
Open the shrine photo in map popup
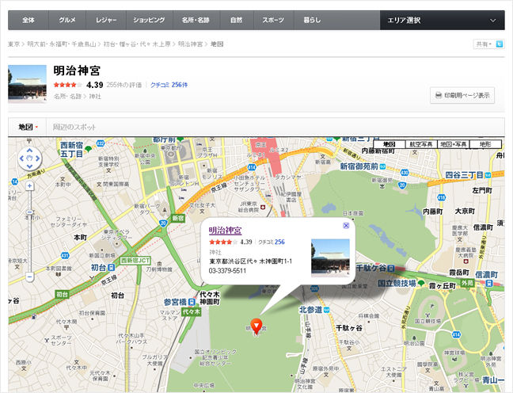tap(330, 258)
